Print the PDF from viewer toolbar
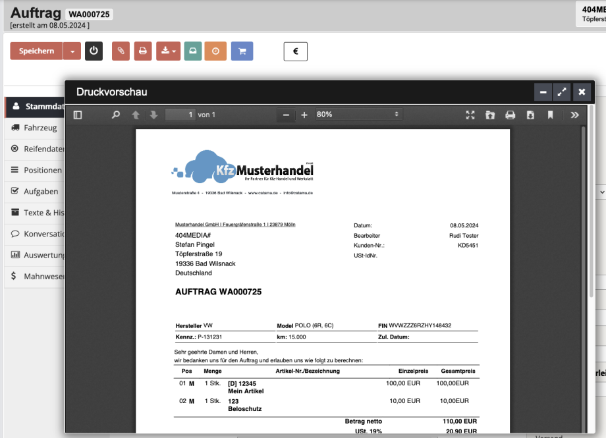 tap(510, 115)
